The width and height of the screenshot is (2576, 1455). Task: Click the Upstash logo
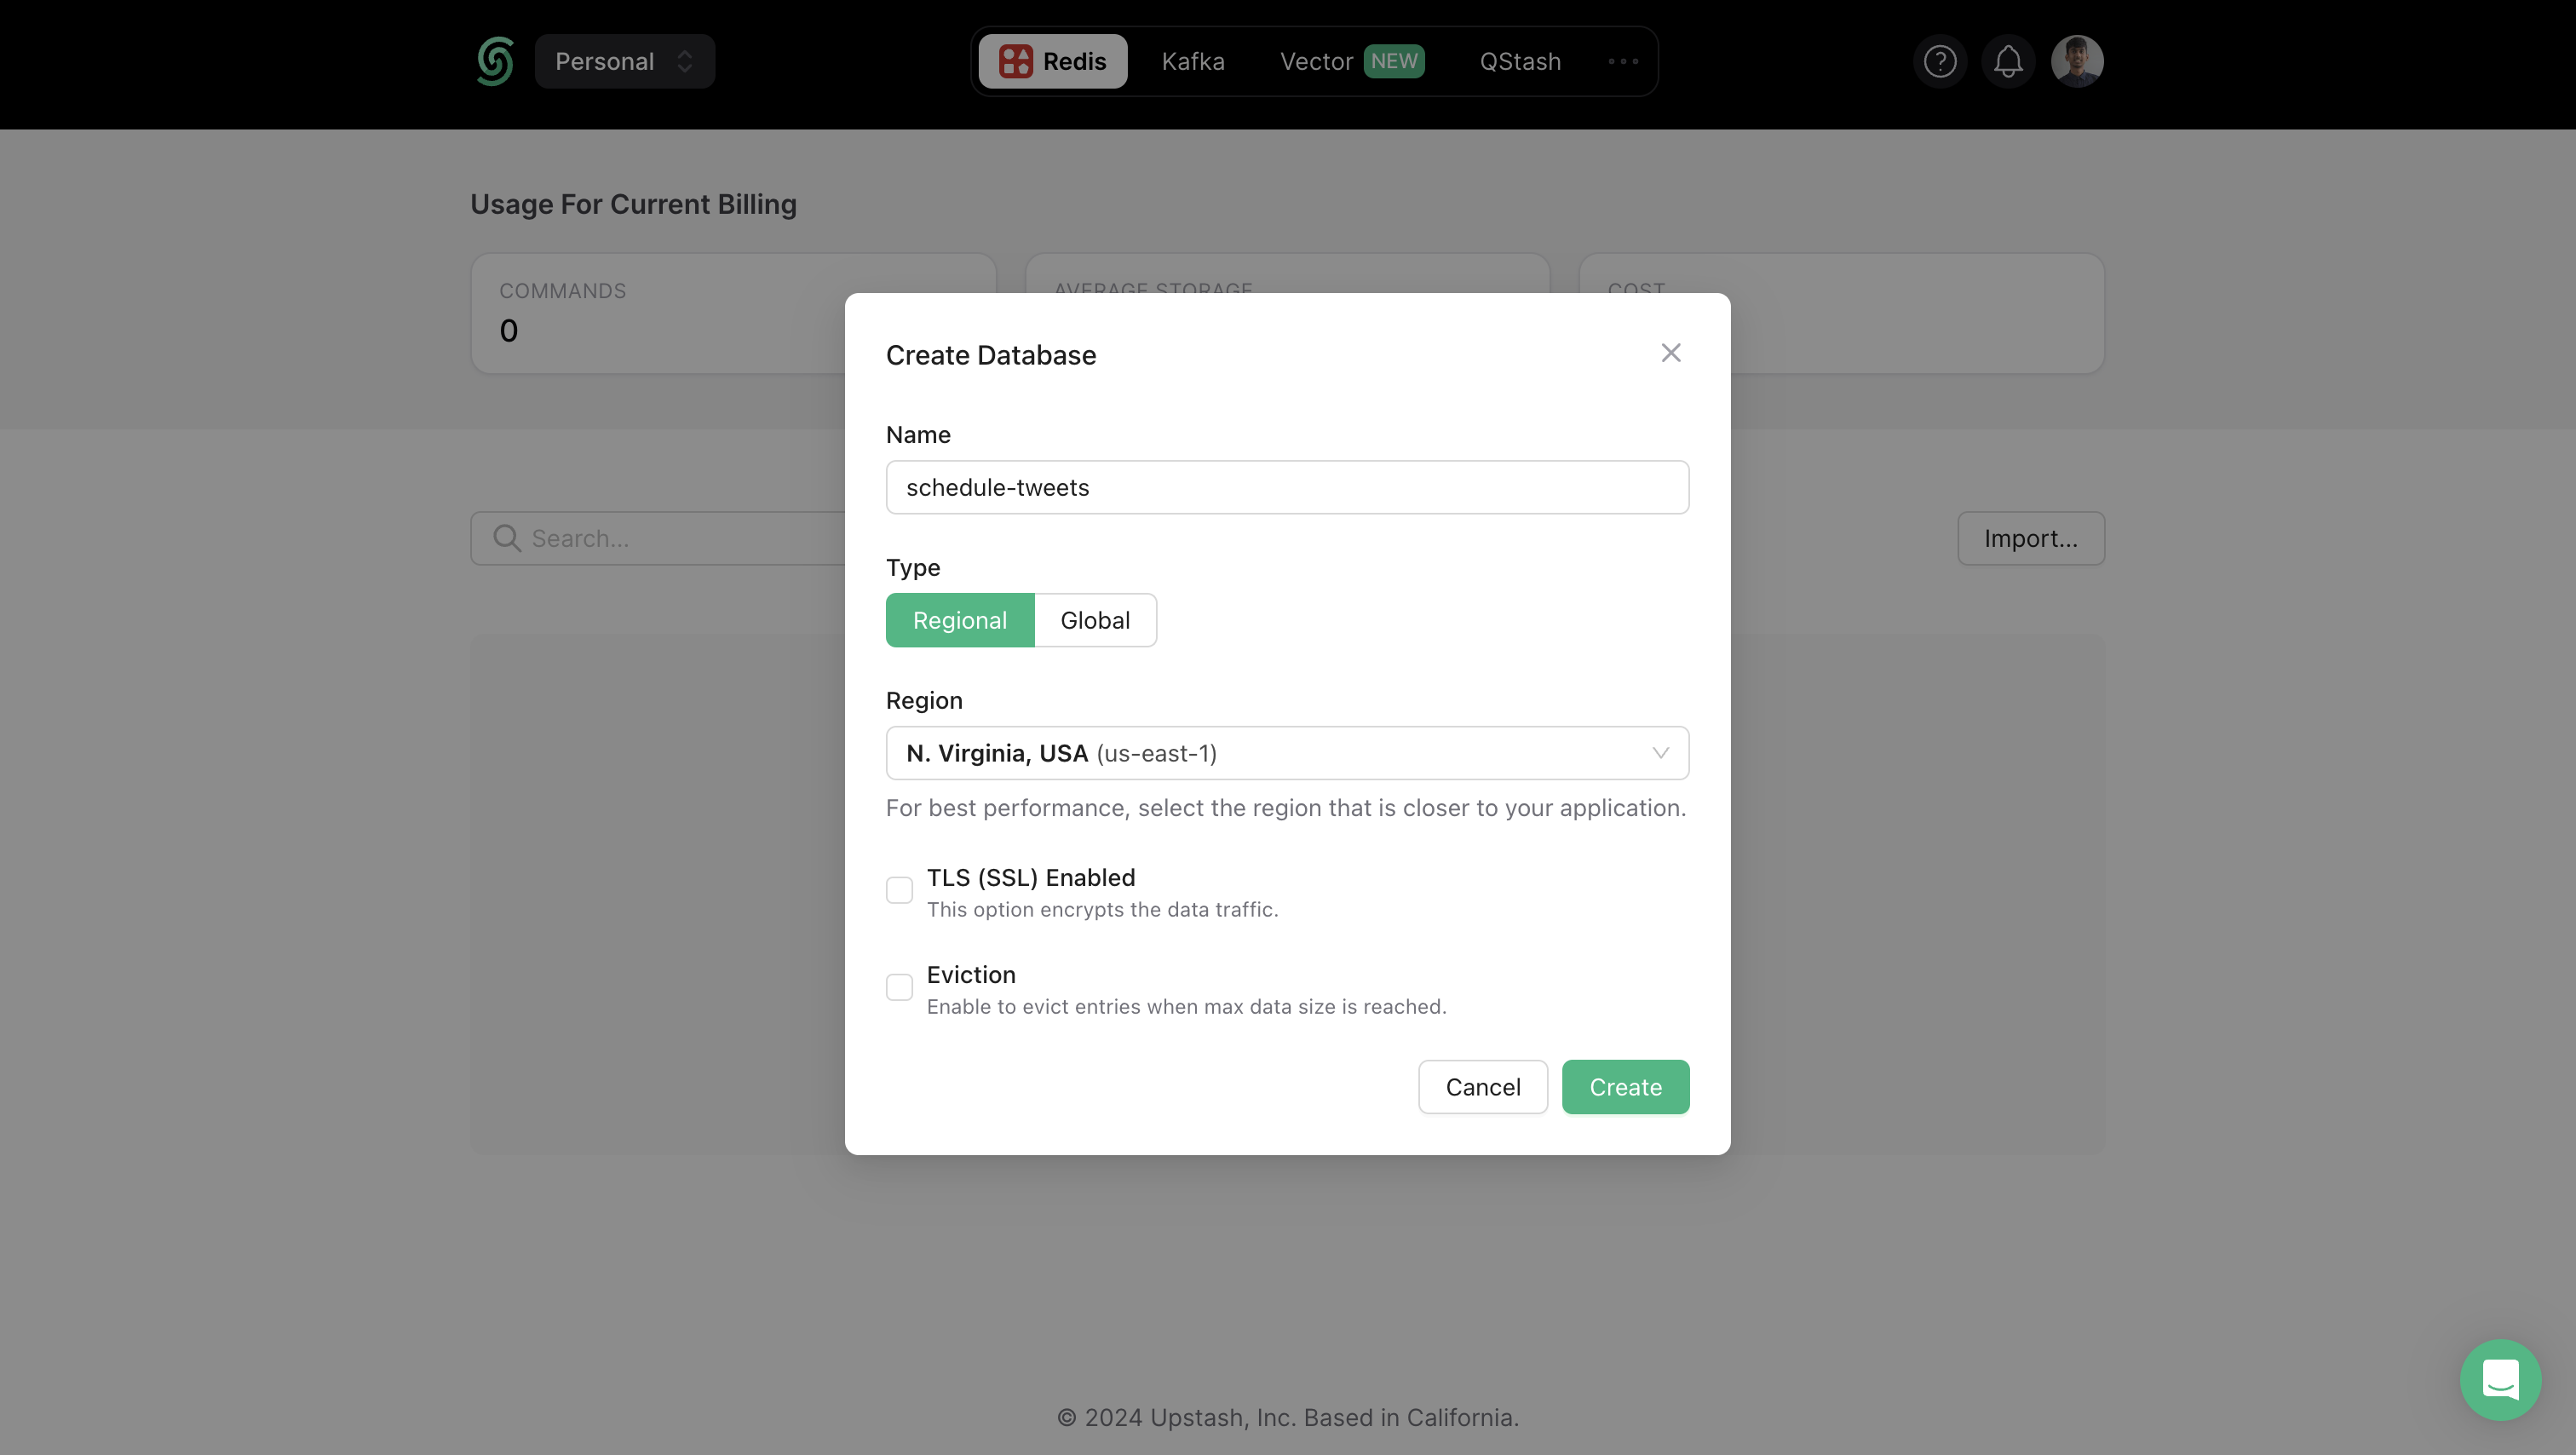point(494,61)
